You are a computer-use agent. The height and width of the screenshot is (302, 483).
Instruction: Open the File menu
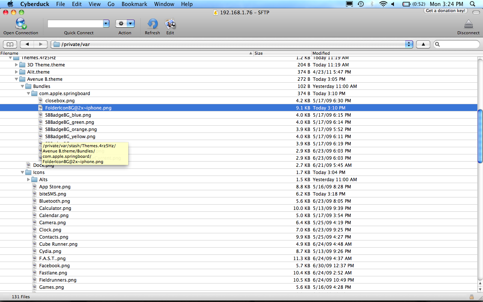tap(60, 4)
